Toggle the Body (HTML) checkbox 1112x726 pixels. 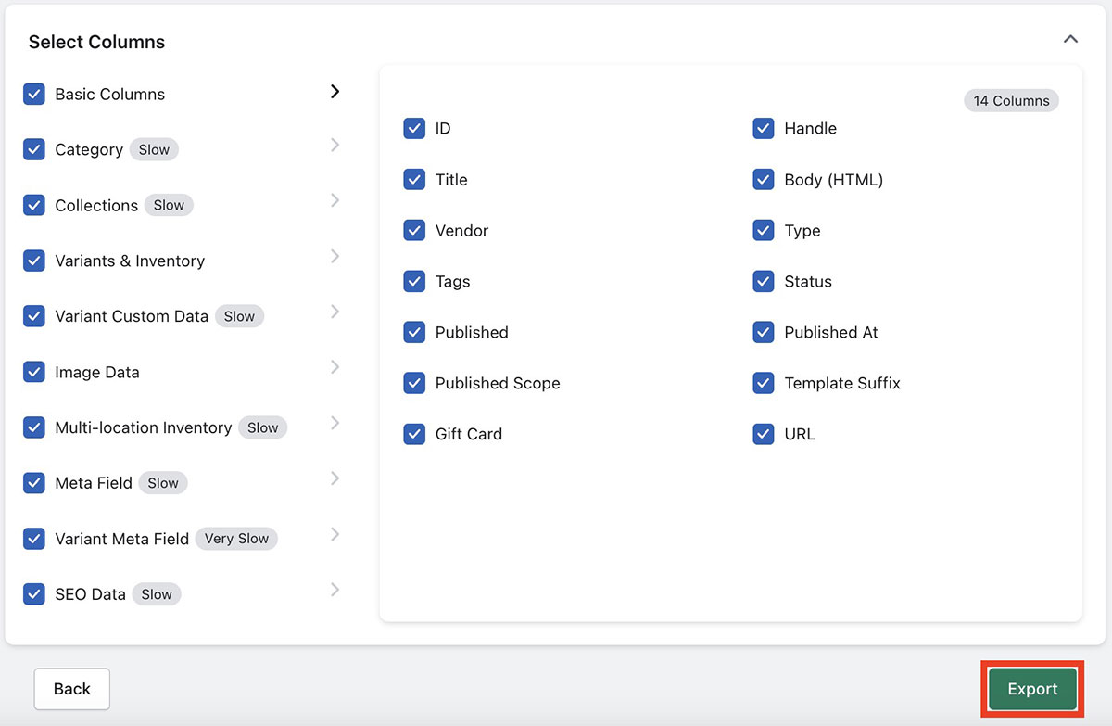[764, 179]
